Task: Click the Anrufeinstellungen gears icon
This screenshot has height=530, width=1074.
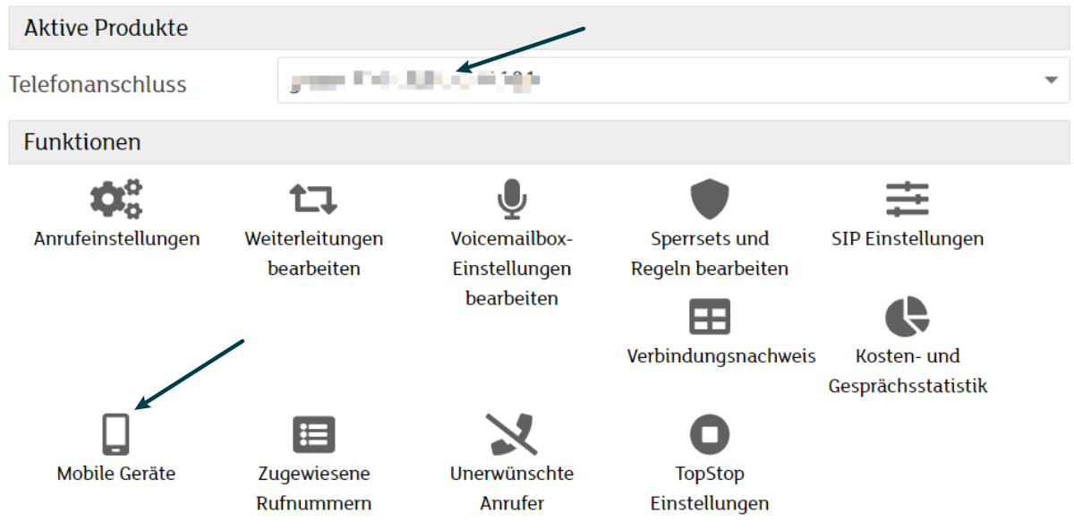Action: pos(116,199)
